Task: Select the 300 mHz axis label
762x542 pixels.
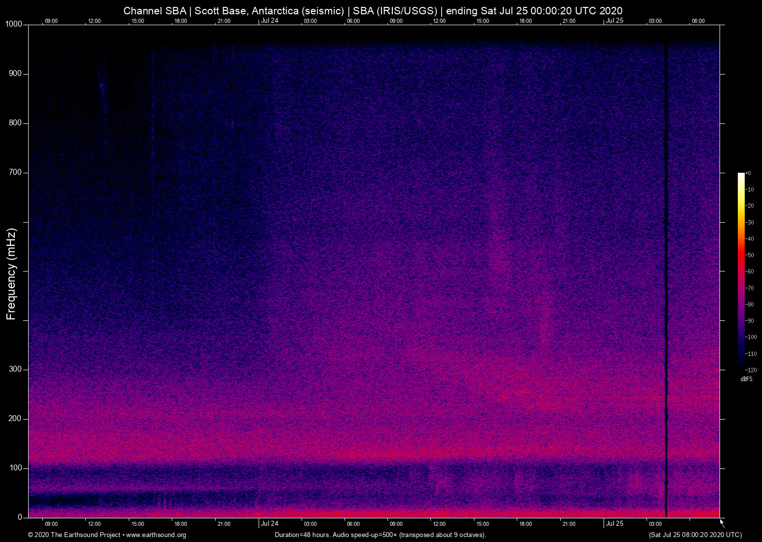Action: click(15, 369)
